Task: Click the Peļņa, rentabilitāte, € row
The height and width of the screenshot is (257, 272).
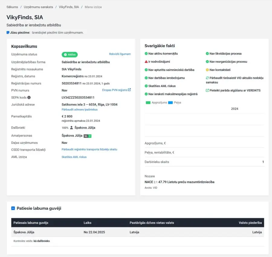Action: click(204, 152)
